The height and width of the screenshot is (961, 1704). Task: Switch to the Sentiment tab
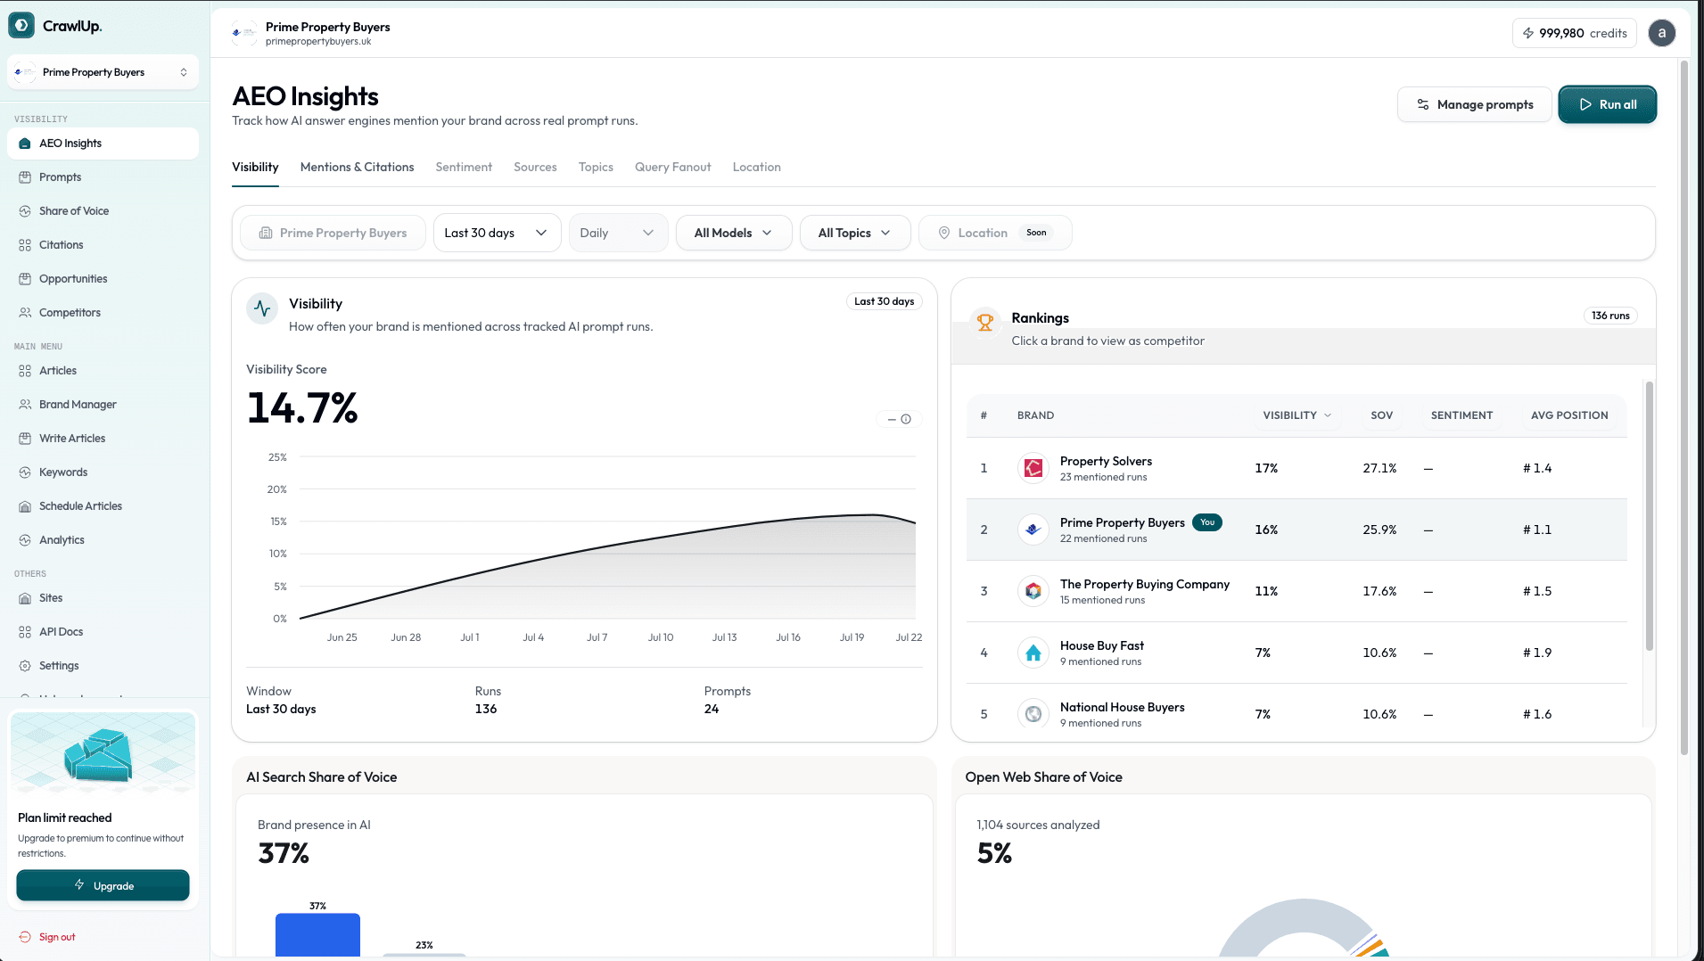464,168
